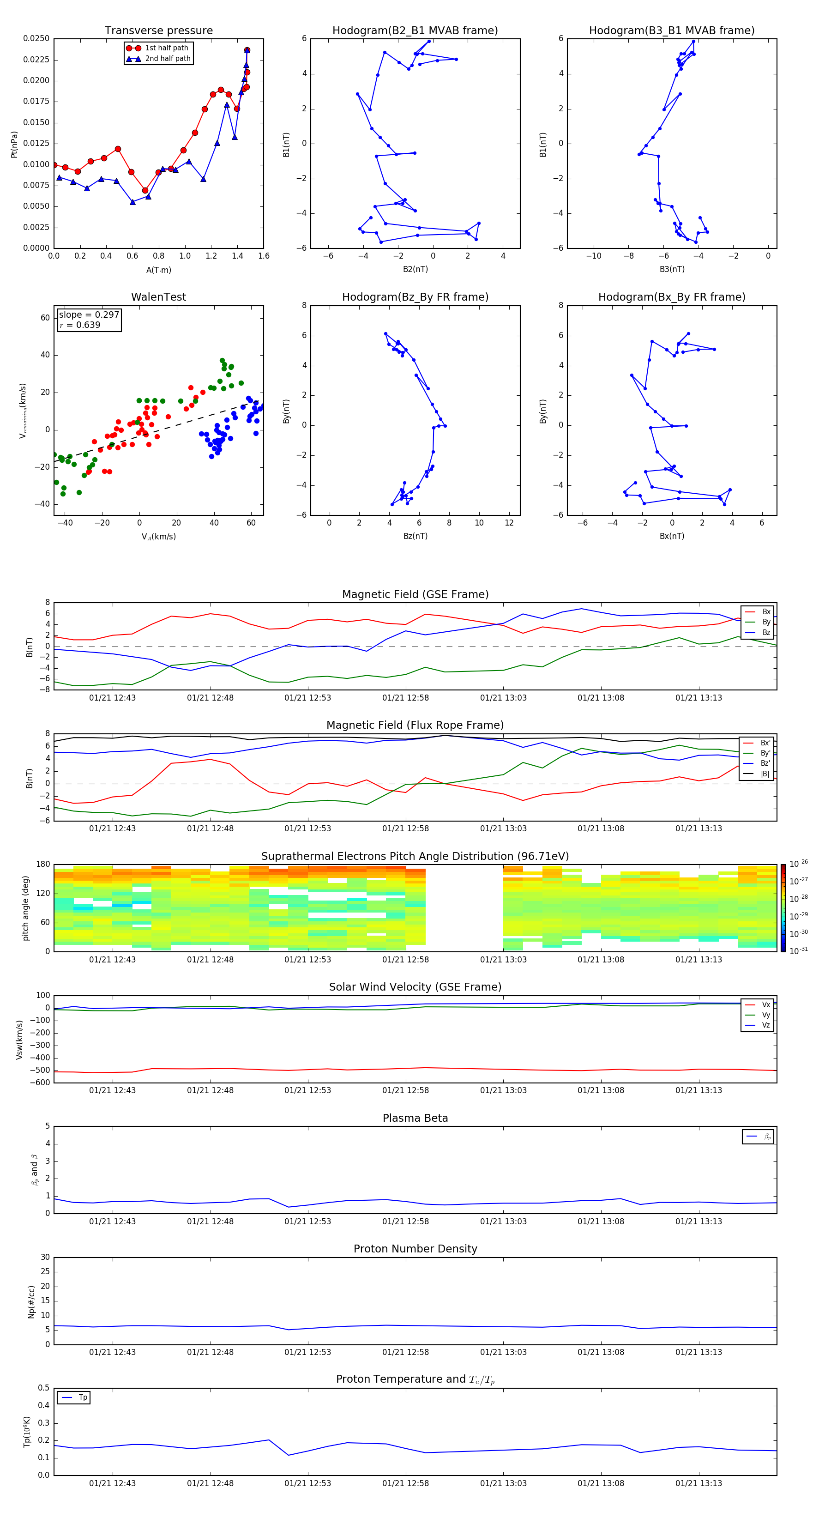
Task: Click the "V_A(km/s)" x-axis label
Action: (158, 537)
